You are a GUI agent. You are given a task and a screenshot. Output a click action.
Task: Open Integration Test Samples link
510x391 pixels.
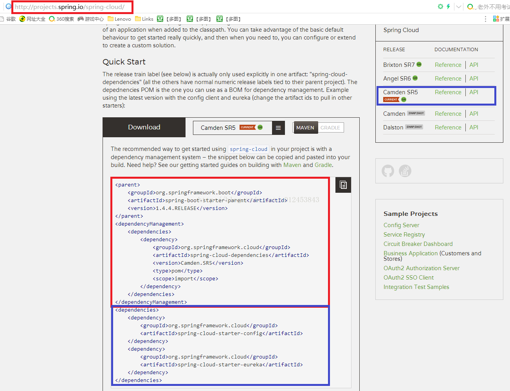[416, 287]
